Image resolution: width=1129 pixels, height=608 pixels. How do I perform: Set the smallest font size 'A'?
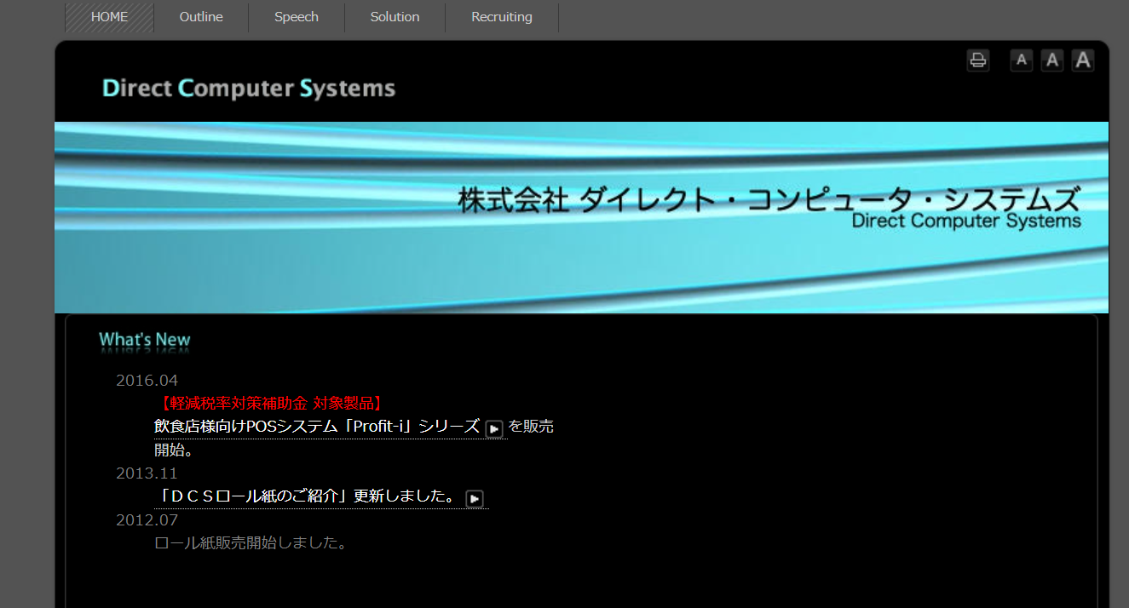pyautogui.click(x=1022, y=60)
